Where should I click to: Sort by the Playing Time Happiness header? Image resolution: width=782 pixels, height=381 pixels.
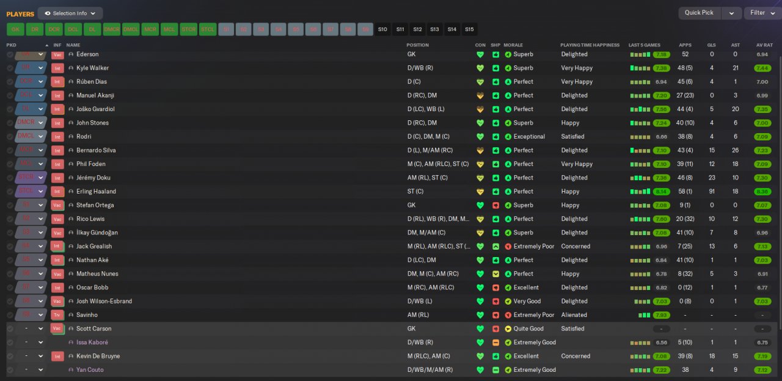click(590, 45)
